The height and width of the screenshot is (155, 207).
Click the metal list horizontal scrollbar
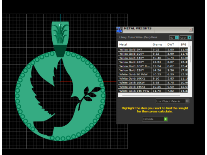151,95
